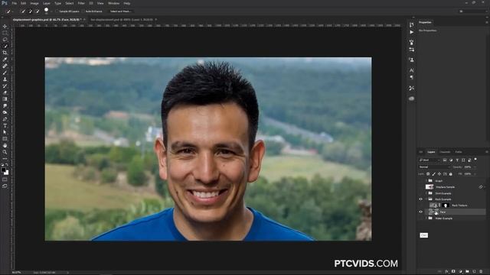This screenshot has height=275, width=490.
Task: Lock all padlock icon in Layers panel
Action: (x=451, y=174)
